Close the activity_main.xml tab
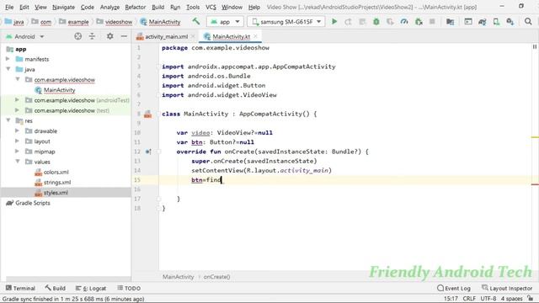The height and width of the screenshot is (303, 539). (193, 36)
